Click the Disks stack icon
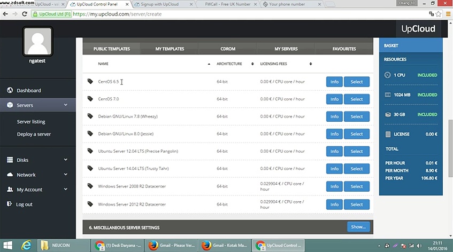This screenshot has width=453, height=252. click(10, 160)
